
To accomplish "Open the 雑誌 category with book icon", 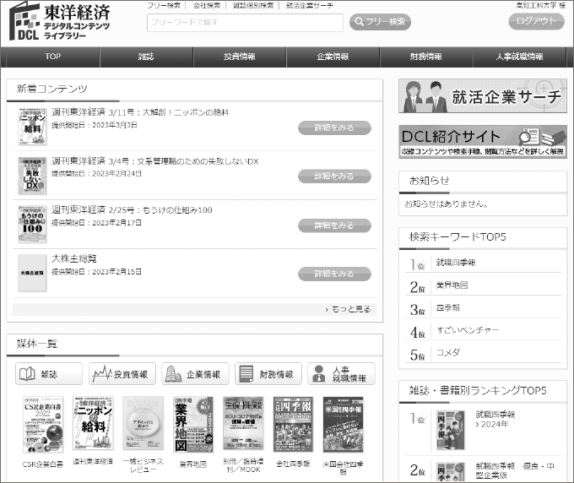I will click(x=49, y=374).
